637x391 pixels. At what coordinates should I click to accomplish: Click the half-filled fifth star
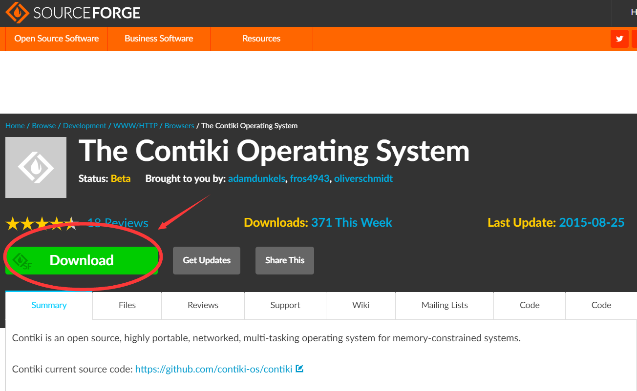point(72,223)
